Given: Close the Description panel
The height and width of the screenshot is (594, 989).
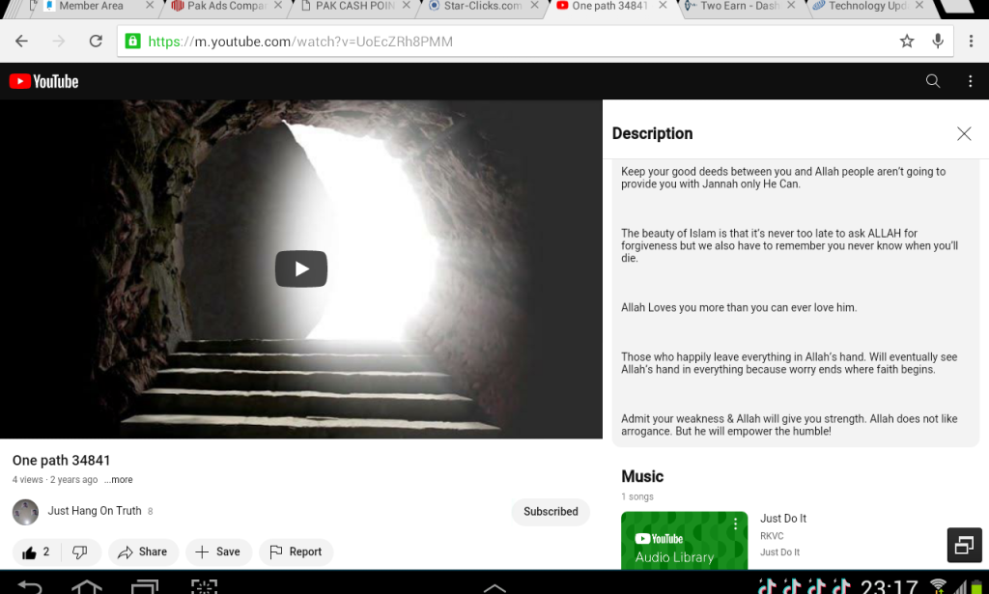Looking at the screenshot, I should [963, 133].
